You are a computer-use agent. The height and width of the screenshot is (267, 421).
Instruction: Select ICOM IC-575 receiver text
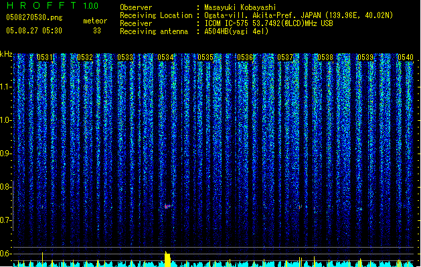268,23
